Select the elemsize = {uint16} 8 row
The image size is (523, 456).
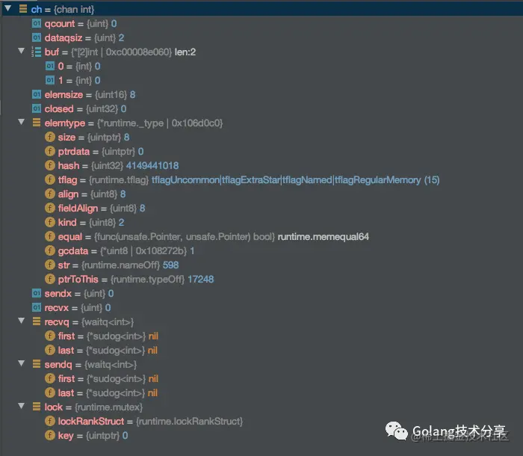tap(261, 94)
